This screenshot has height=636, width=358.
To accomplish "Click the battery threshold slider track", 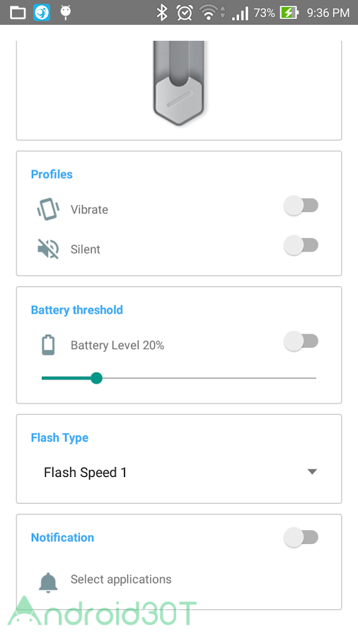I will point(179,378).
